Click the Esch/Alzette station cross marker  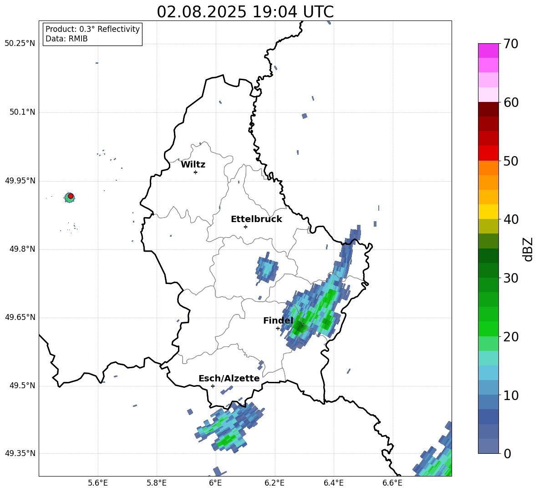coord(213,386)
